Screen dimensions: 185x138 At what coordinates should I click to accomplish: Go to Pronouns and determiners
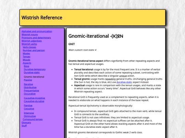pos(36,38)
